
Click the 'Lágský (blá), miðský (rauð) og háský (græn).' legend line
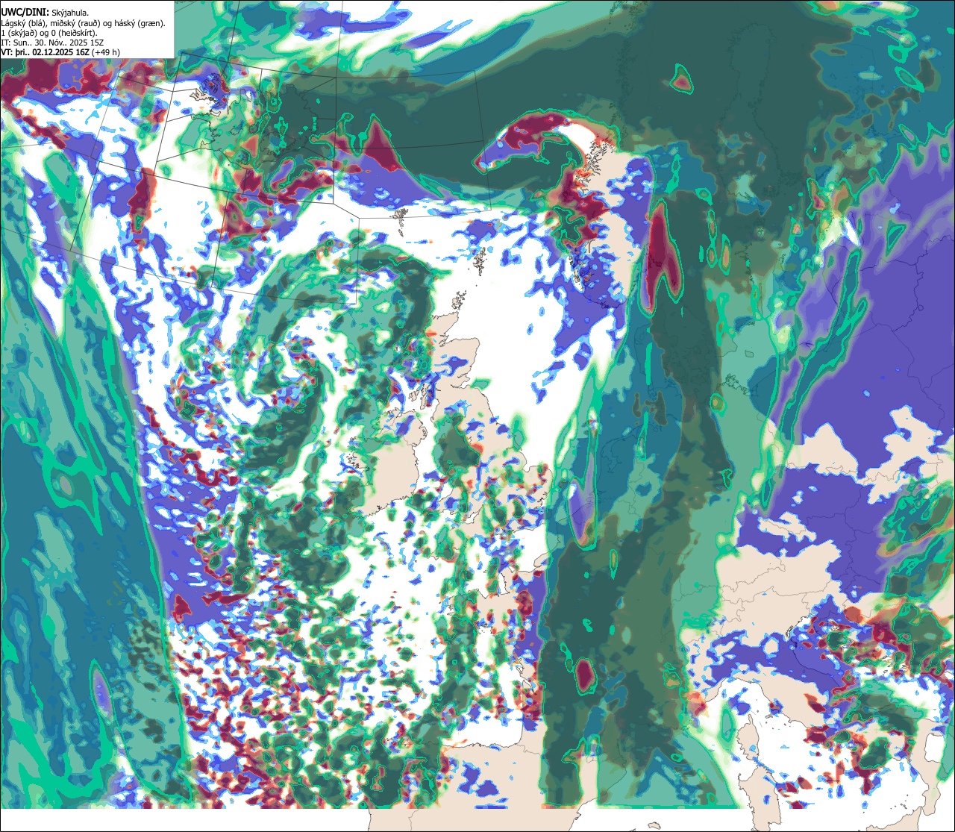point(84,22)
